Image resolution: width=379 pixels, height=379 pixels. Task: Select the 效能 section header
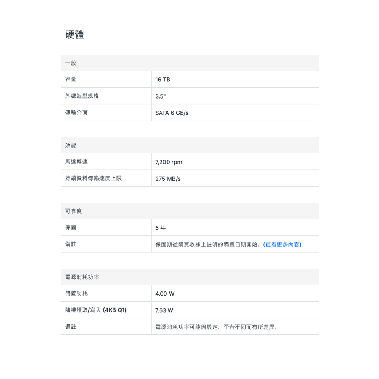pos(71,146)
